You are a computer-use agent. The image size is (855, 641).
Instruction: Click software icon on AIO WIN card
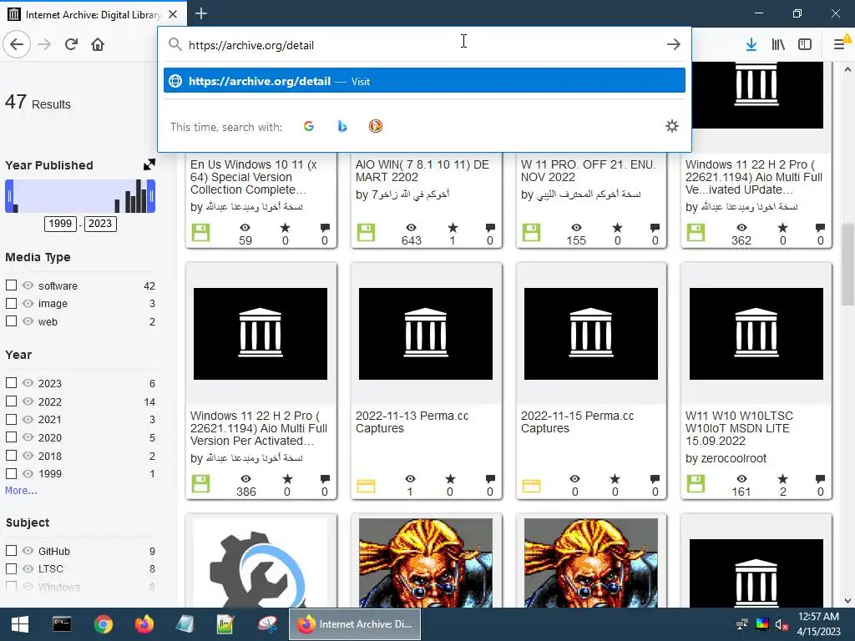click(366, 232)
